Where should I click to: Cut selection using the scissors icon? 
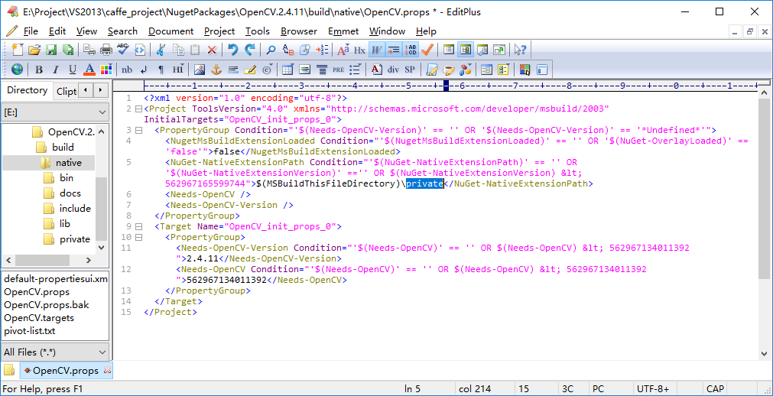click(x=161, y=50)
